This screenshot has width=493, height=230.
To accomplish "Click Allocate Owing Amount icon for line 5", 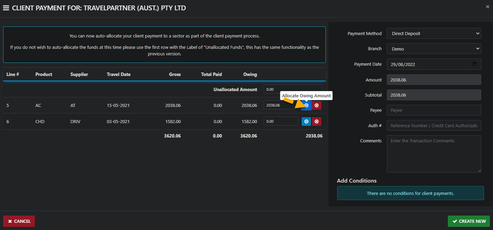I will coord(306,105).
